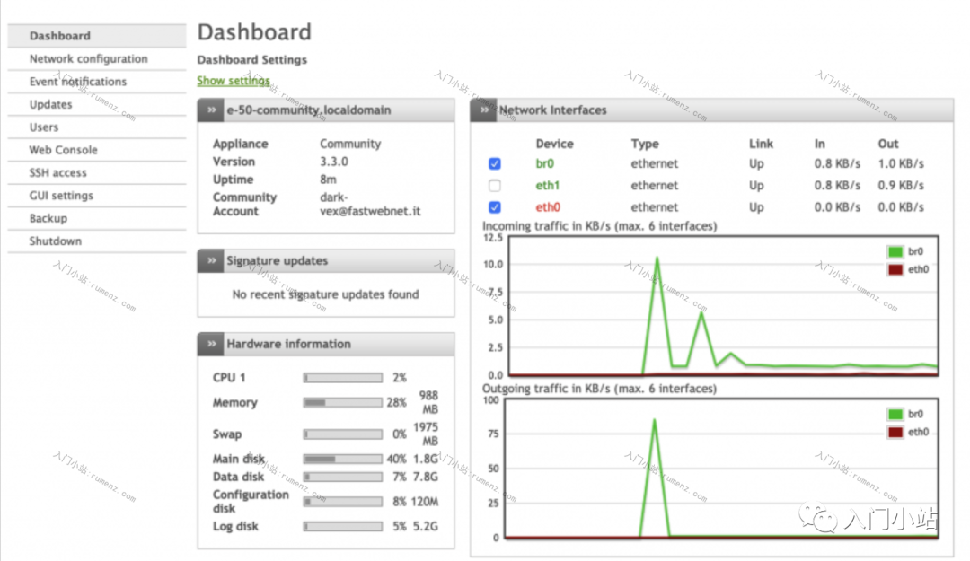
Task: Click the Main disk usage bar
Action: point(343,459)
